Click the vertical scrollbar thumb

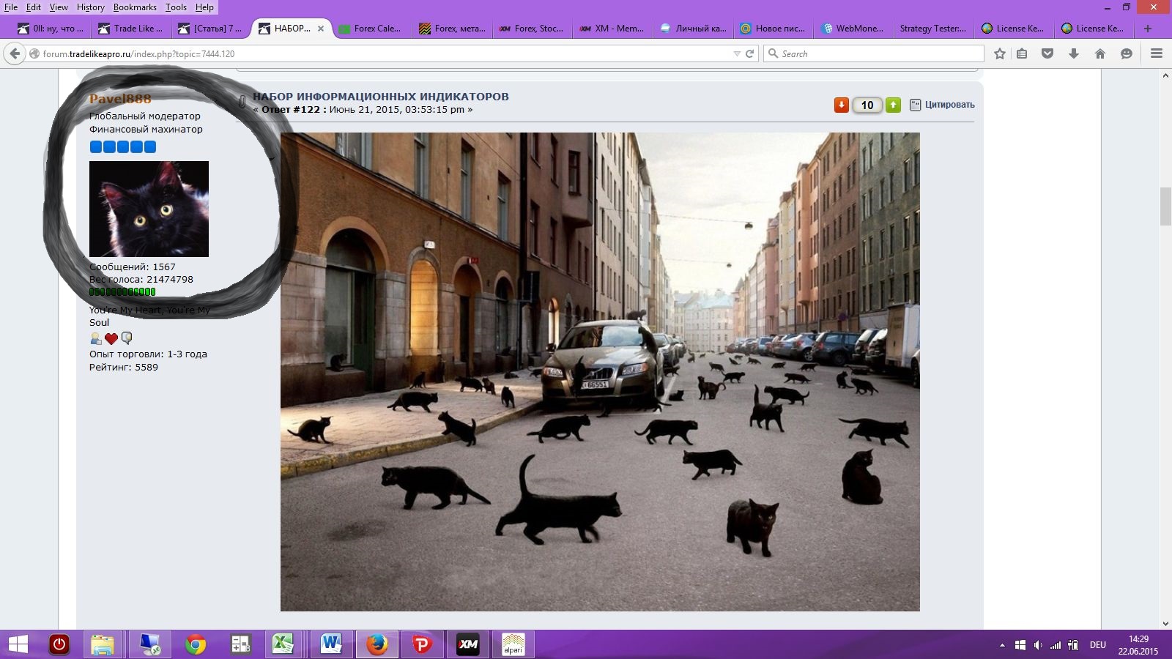click(1165, 206)
